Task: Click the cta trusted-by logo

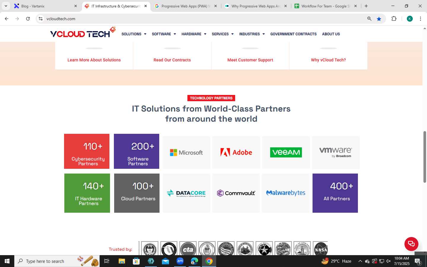Action: point(188,249)
